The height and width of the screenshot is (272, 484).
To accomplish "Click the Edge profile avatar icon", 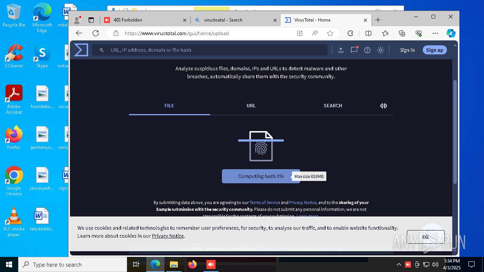I will [77, 20].
